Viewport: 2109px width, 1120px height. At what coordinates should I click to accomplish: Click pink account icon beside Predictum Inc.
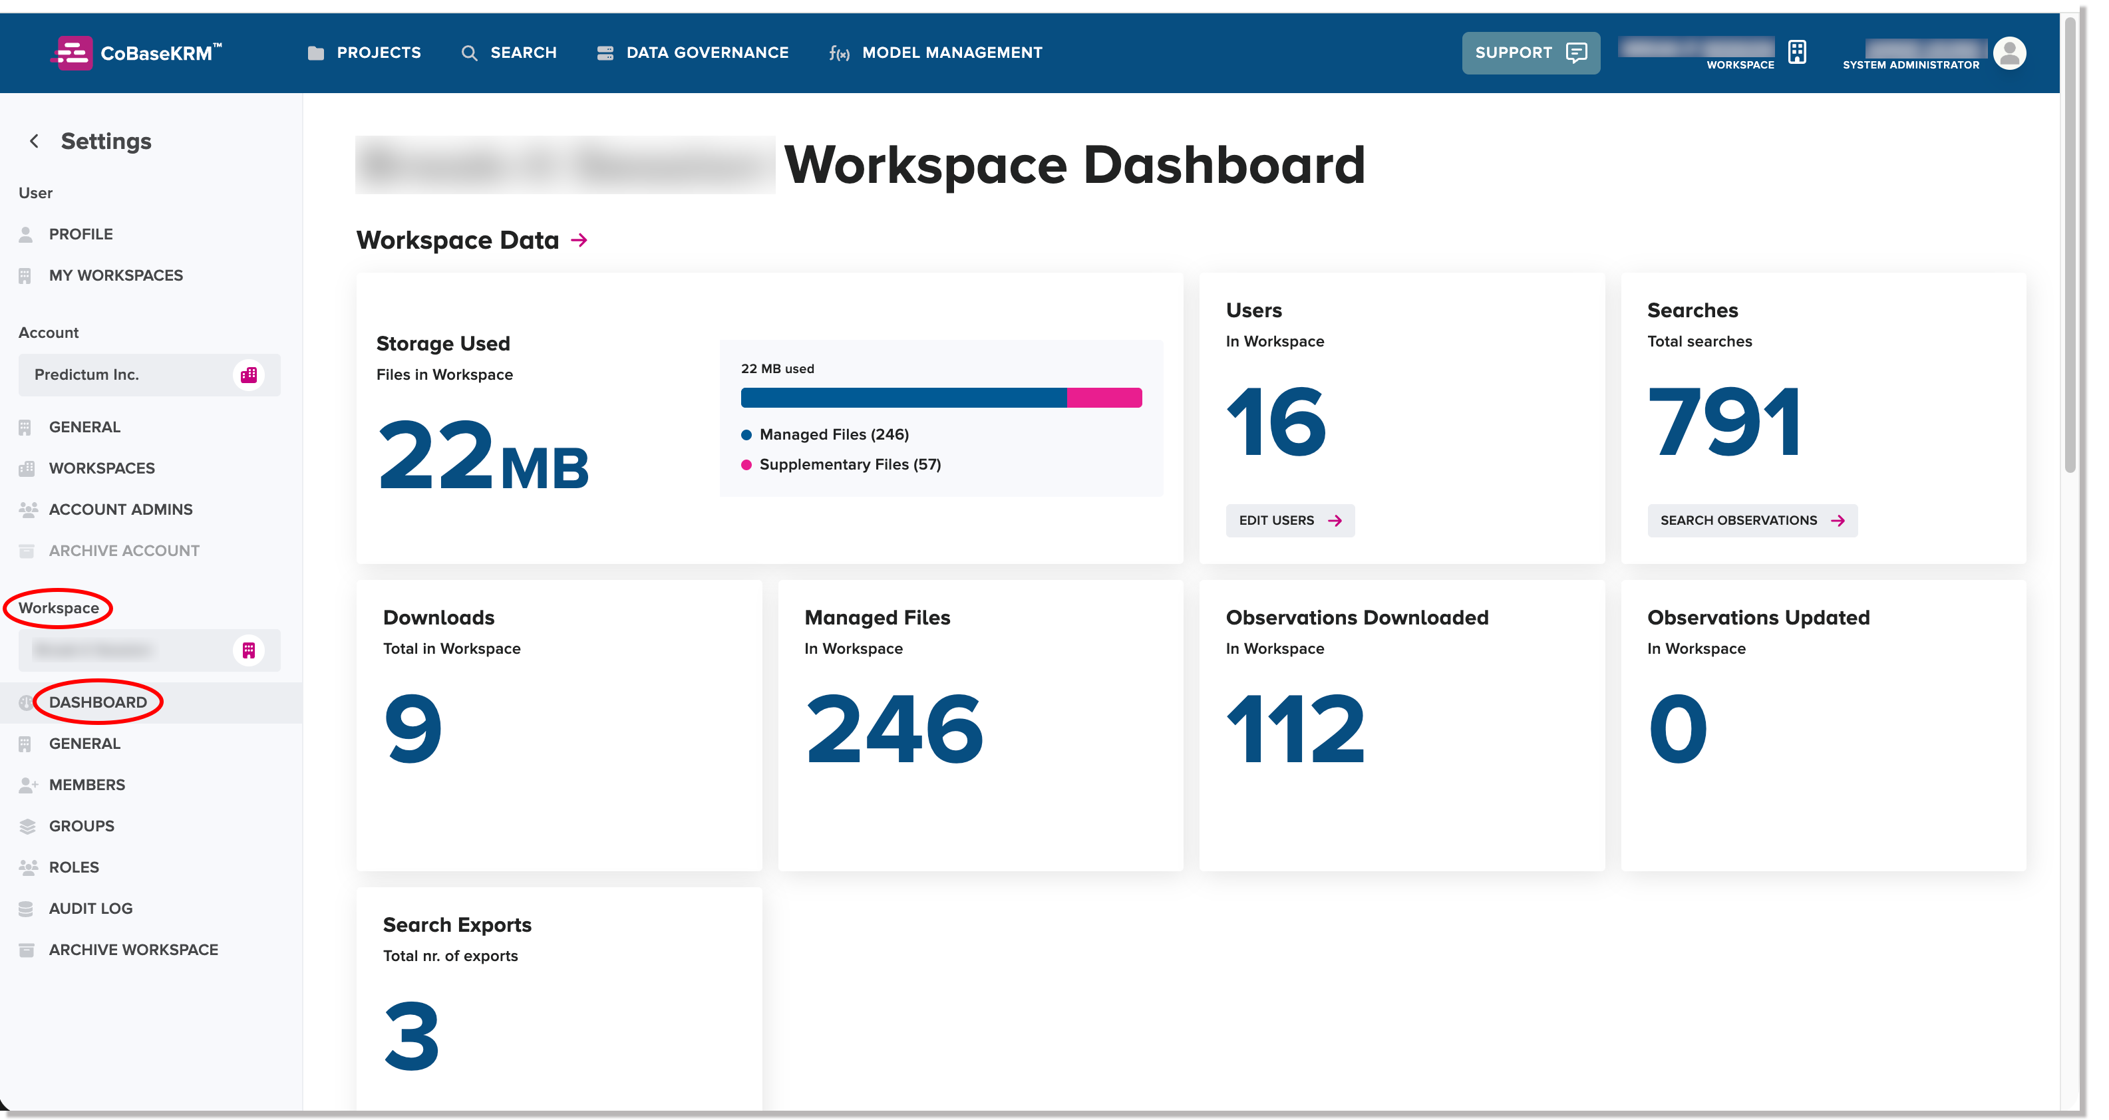tap(249, 375)
